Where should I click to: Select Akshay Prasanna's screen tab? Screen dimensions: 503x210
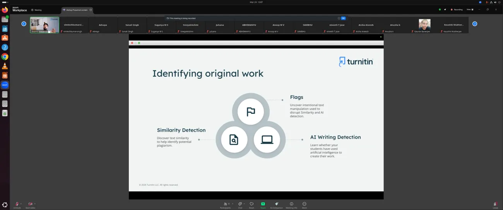click(77, 10)
